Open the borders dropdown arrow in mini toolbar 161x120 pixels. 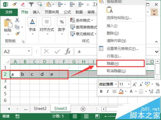146,92
